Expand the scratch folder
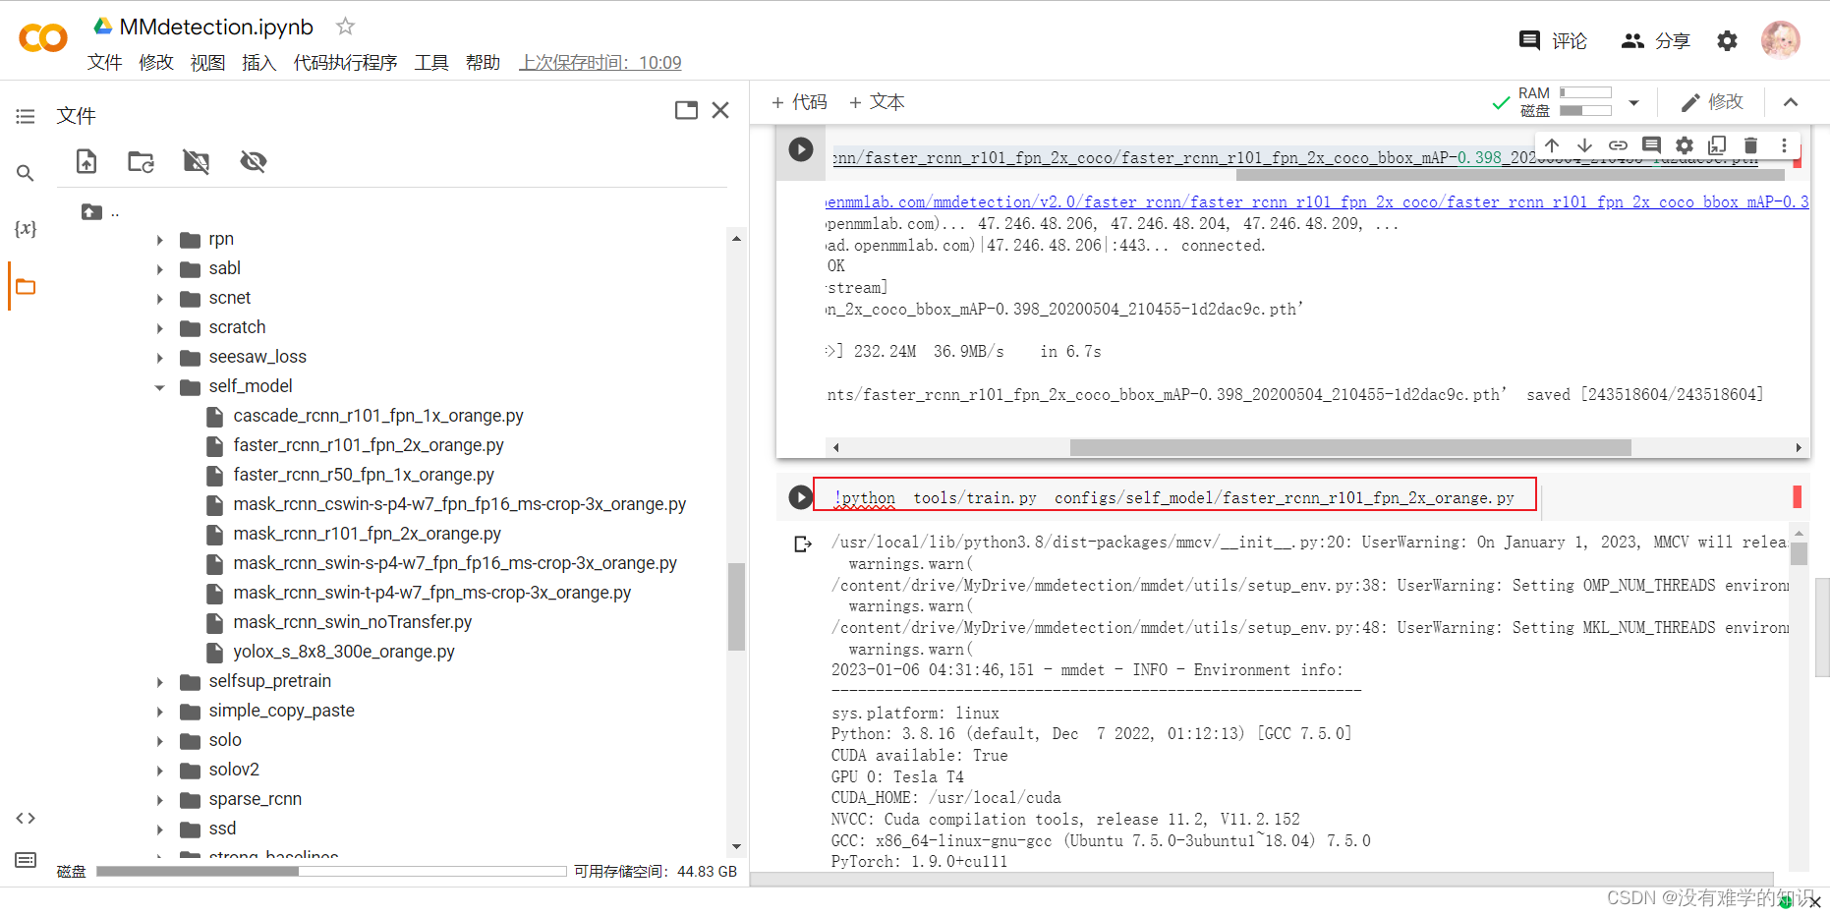Viewport: 1830px width, 916px height. (160, 328)
